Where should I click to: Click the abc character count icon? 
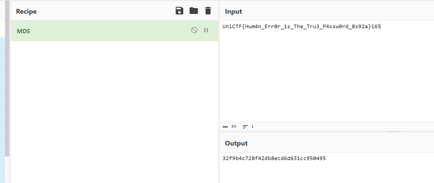click(x=225, y=127)
